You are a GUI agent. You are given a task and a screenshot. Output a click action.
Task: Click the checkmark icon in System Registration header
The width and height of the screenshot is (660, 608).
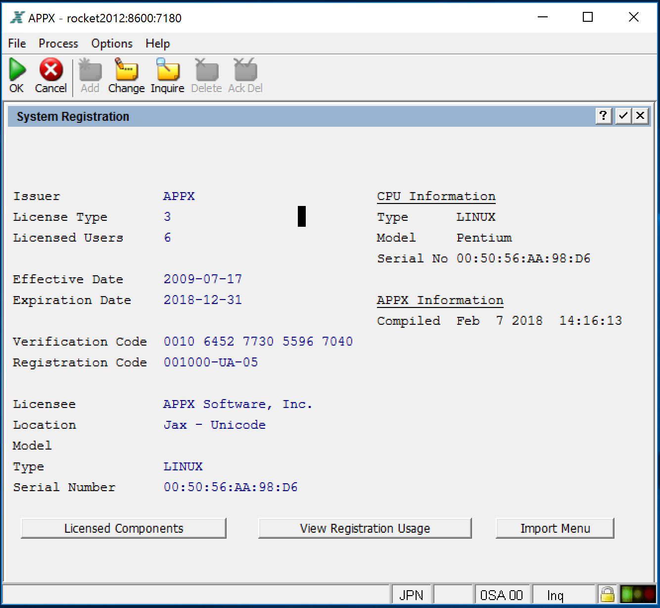click(622, 116)
